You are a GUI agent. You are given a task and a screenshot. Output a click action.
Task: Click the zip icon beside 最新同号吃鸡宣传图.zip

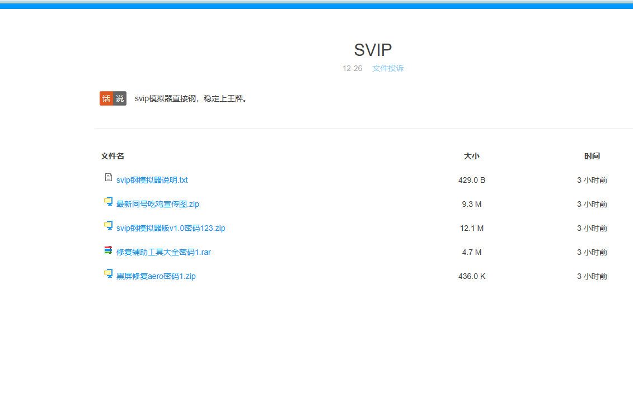108,201
